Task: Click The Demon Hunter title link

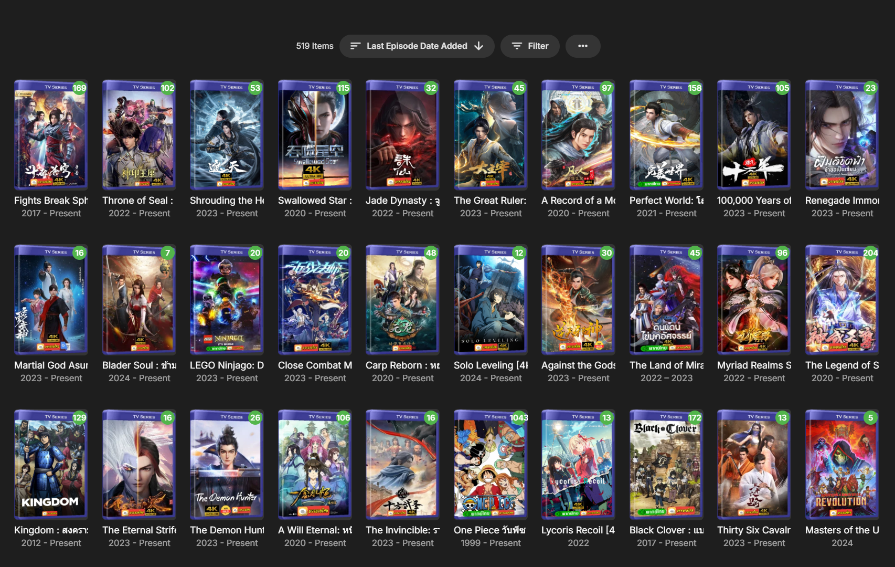Action: pos(227,530)
